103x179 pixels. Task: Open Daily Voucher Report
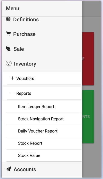tap(44, 131)
